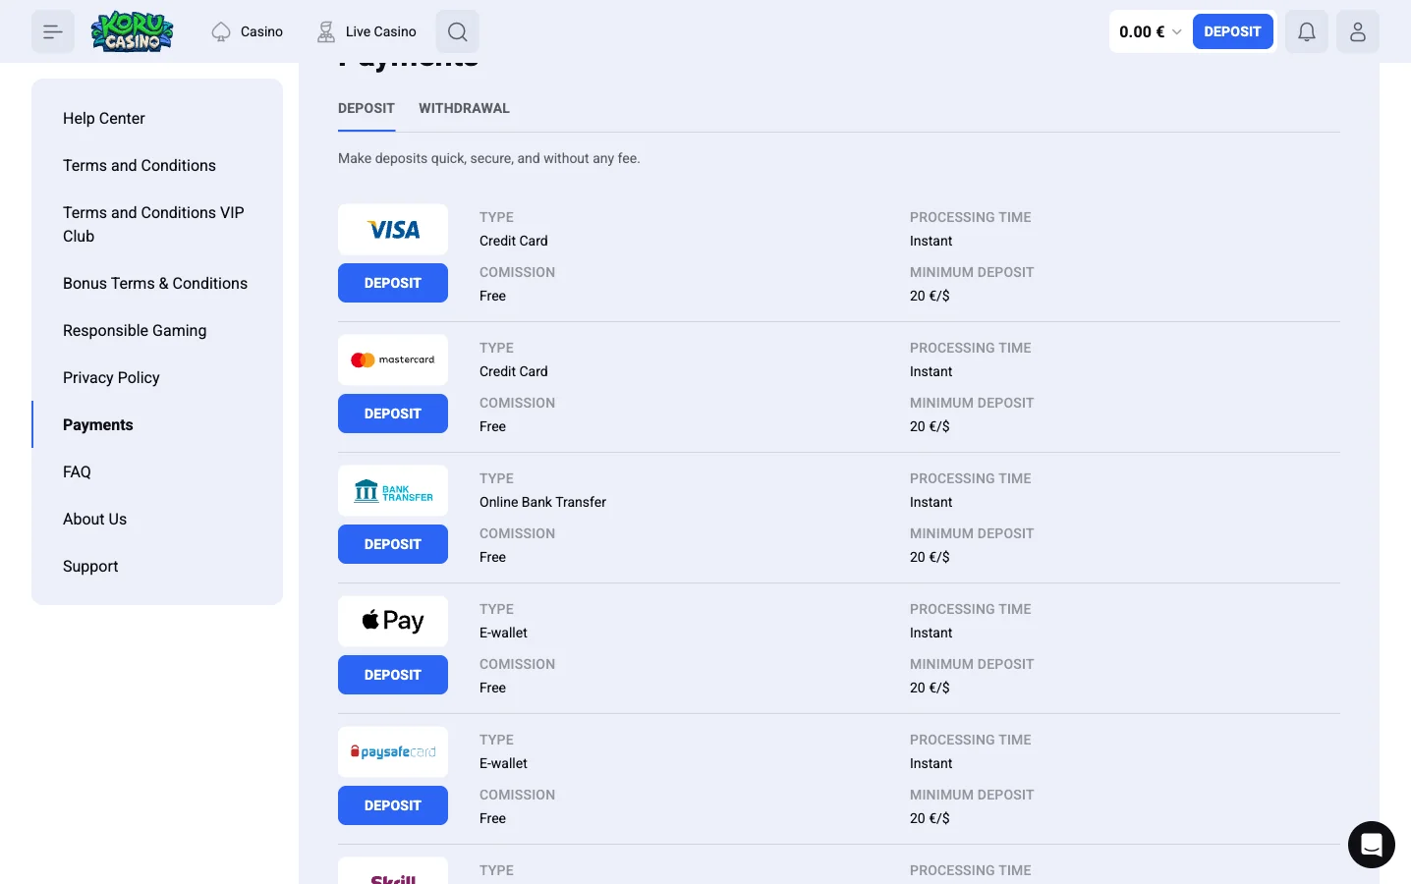Viewport: 1411px width, 884px height.
Task: Select the paysafecard logo
Action: [x=393, y=752]
